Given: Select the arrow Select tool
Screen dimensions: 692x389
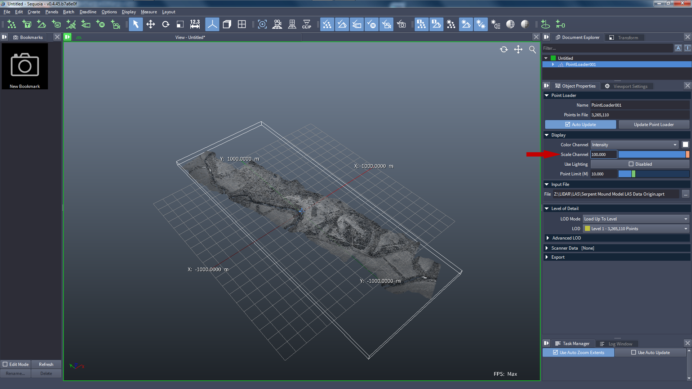Looking at the screenshot, I should point(136,24).
